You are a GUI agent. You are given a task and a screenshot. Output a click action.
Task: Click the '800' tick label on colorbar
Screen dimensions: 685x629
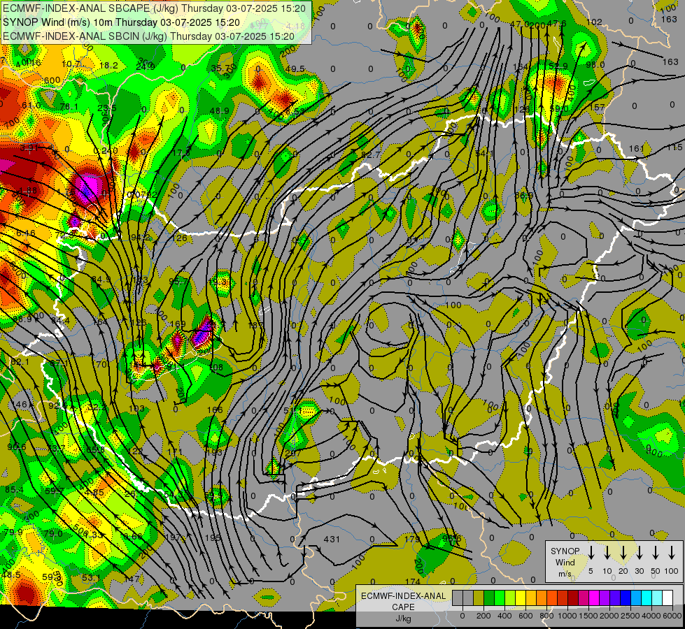tap(546, 616)
